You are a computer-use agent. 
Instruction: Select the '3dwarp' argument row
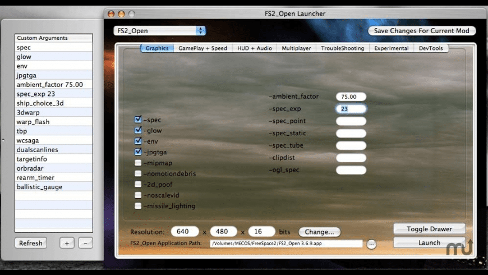(x=54, y=112)
